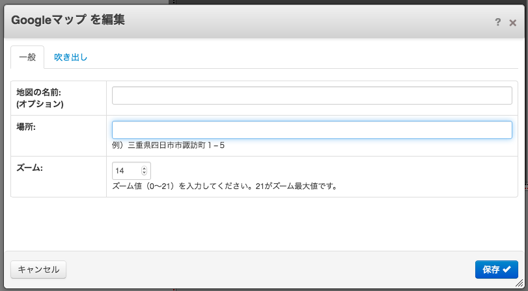Close the Googleマップ を編集 dialog
This screenshot has height=291, width=528.
coord(513,23)
